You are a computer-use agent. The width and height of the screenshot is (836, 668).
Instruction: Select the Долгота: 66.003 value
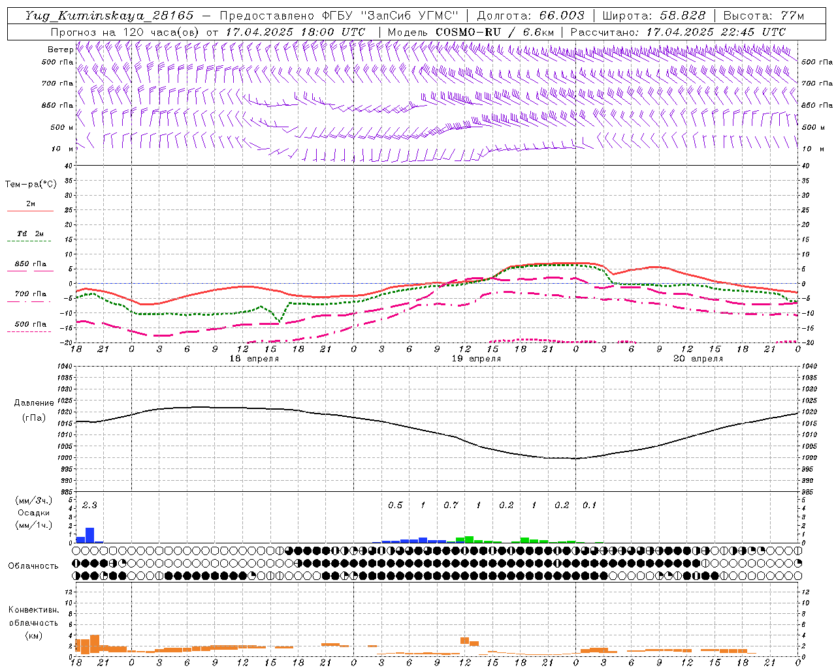point(531,16)
